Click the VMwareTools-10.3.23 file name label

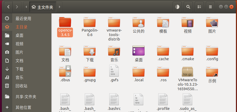point(187,84)
